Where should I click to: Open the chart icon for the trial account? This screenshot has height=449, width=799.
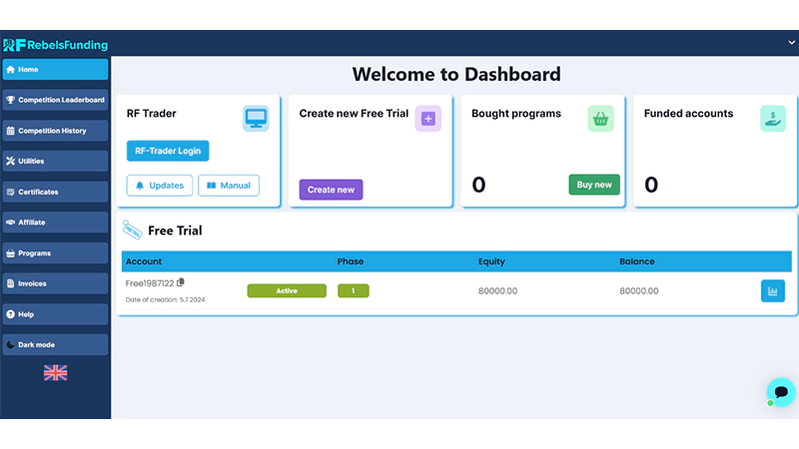[x=772, y=290]
